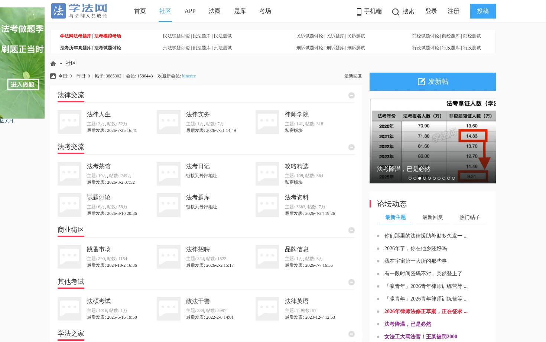Collapse the 法律交流 section
546x342 pixels.
tap(351, 96)
